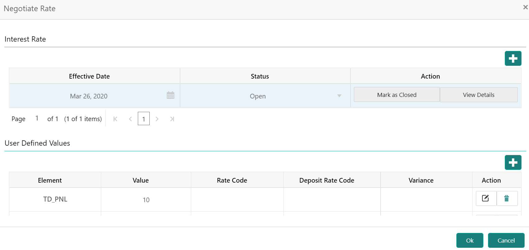The height and width of the screenshot is (250, 529).
Task: Open View Details for the rate
Action: tap(479, 95)
